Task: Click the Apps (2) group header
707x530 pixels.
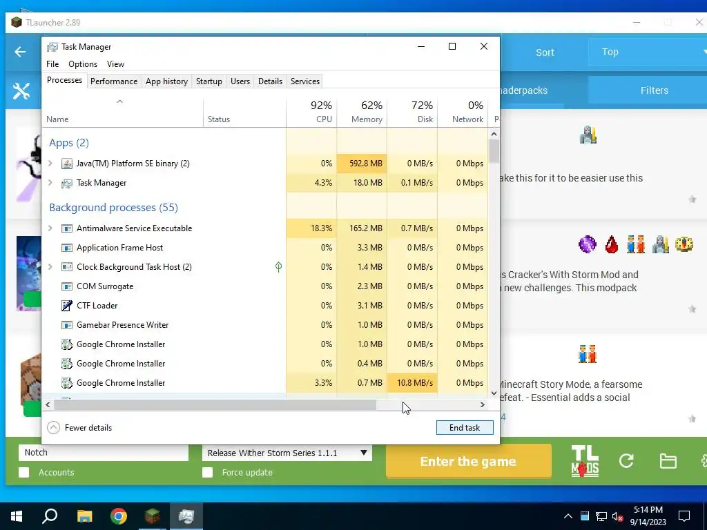Action: 69,143
